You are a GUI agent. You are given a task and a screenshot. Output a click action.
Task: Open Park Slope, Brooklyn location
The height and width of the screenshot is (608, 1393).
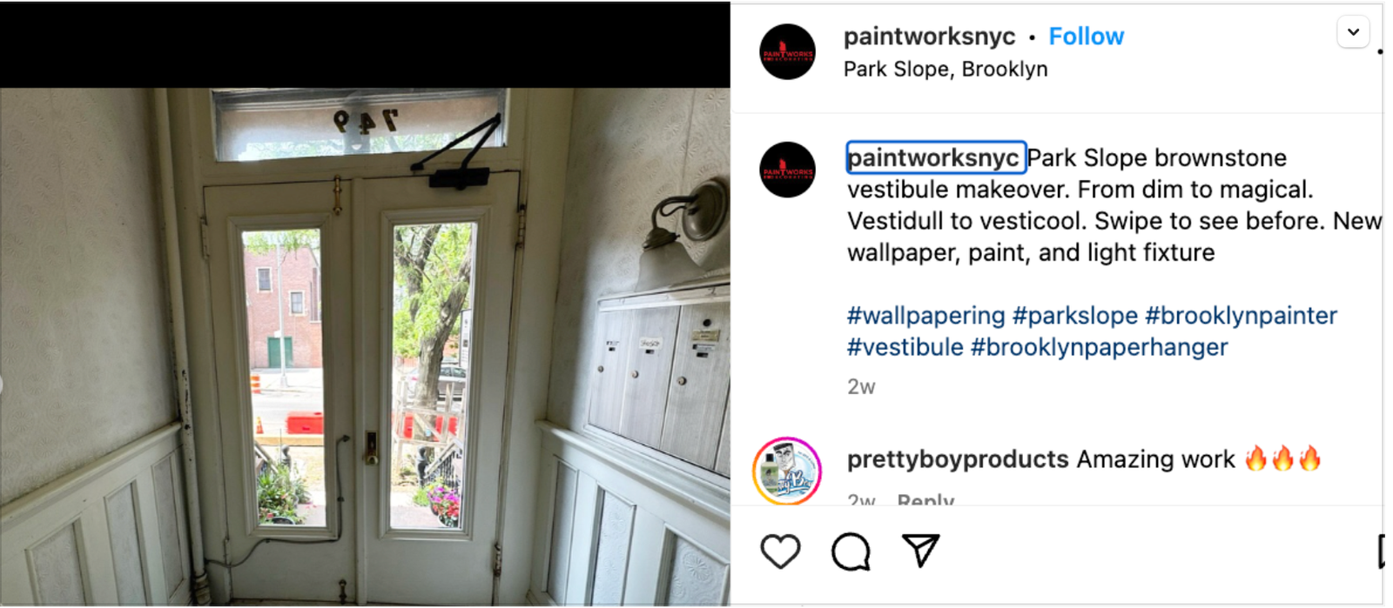tap(945, 69)
